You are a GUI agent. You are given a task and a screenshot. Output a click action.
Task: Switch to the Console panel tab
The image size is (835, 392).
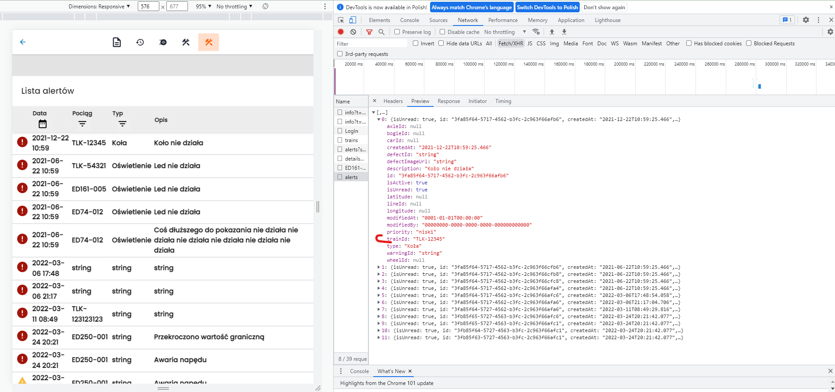click(409, 20)
